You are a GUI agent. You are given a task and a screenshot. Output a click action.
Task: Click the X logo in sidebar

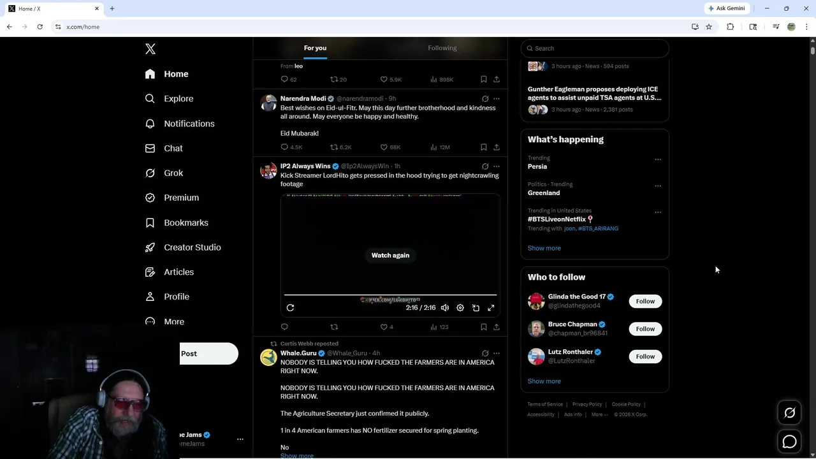click(x=150, y=49)
